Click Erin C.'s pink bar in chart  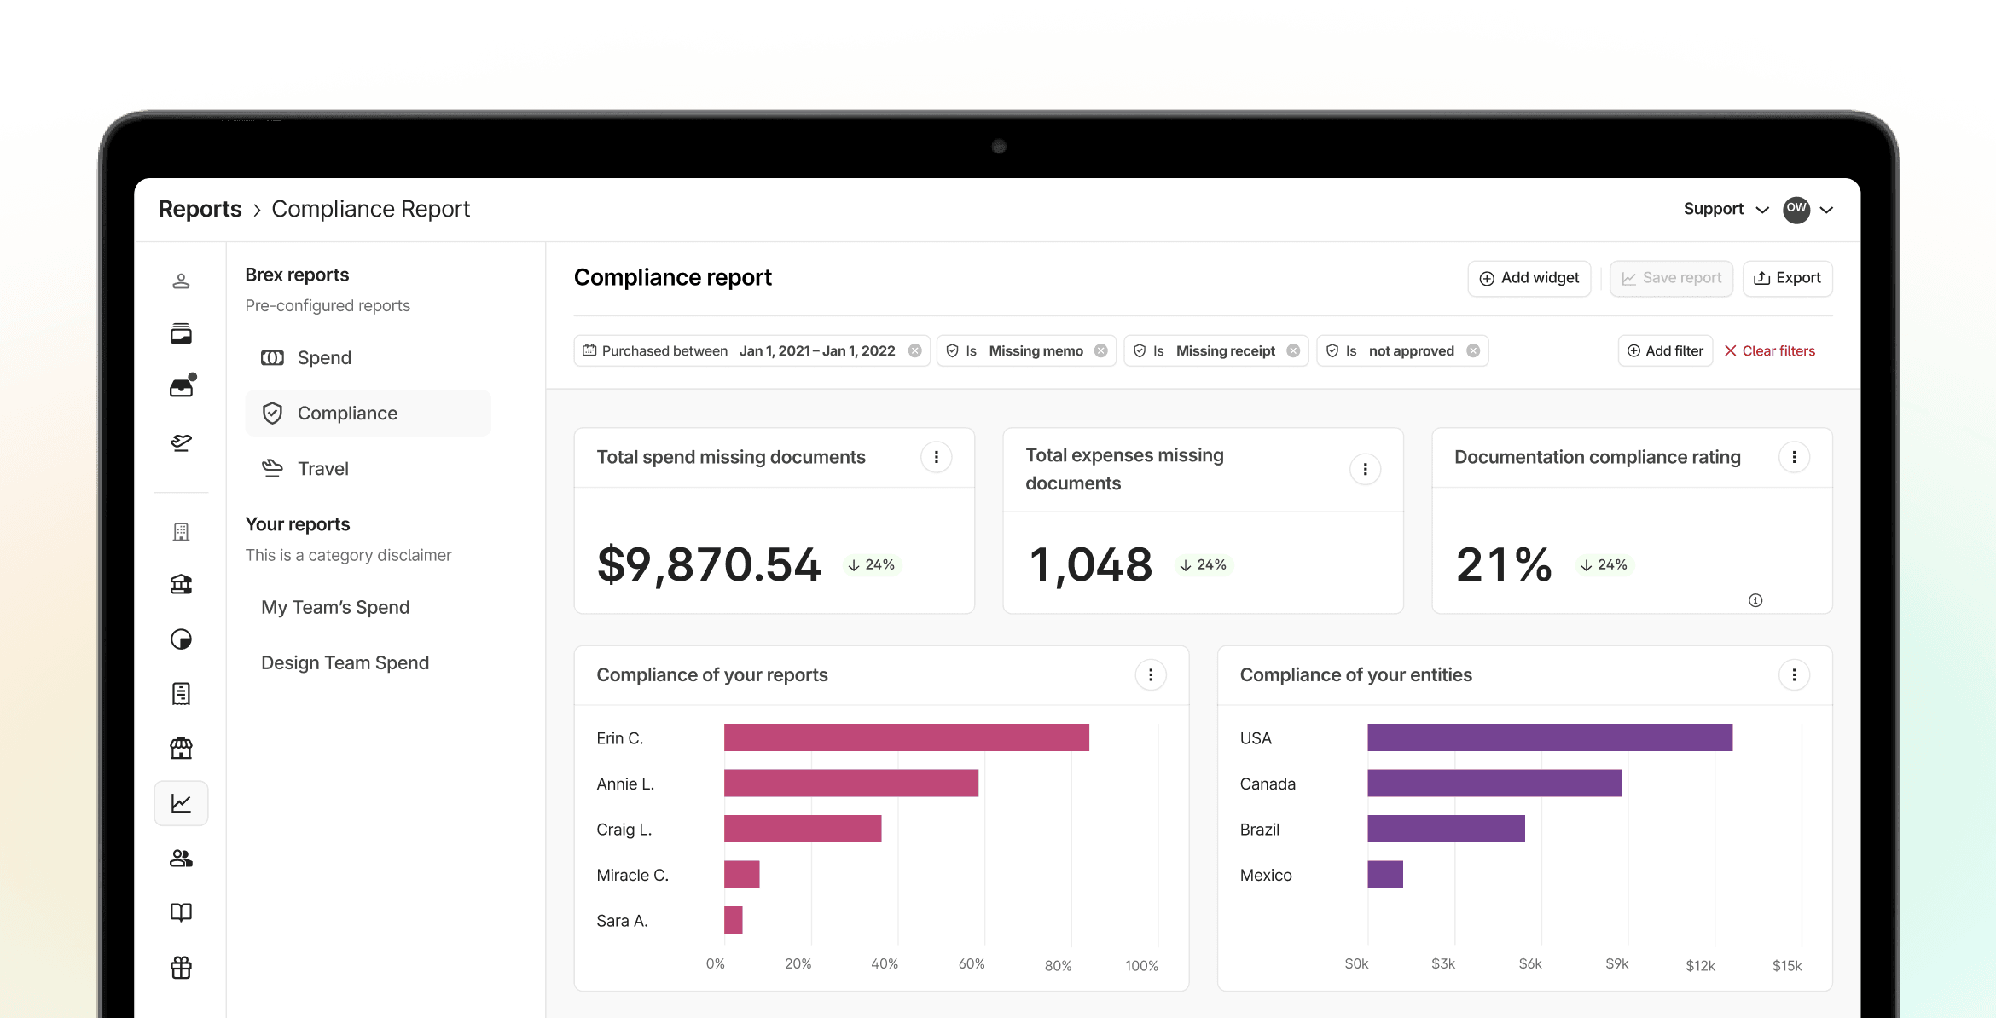906,737
